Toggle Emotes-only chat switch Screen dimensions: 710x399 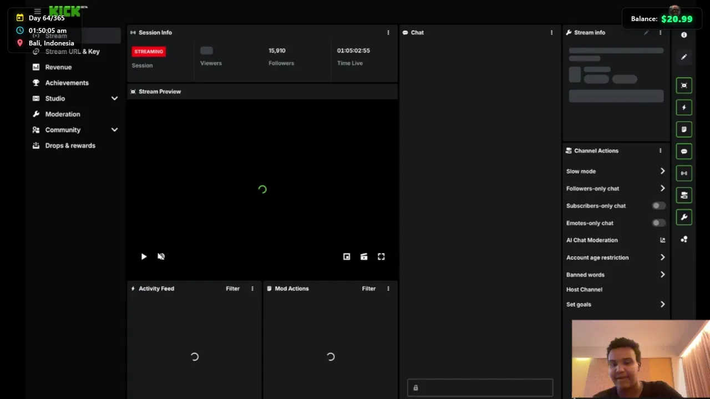point(658,223)
